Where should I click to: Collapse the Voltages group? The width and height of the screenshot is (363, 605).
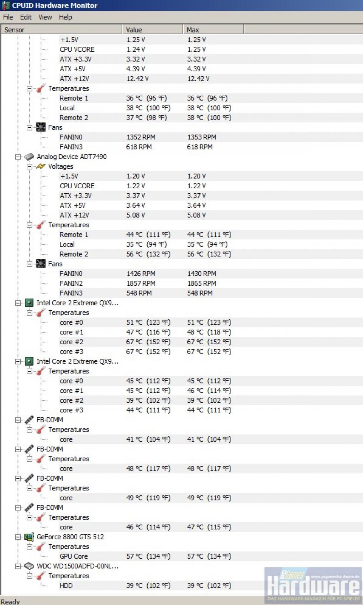pos(30,166)
